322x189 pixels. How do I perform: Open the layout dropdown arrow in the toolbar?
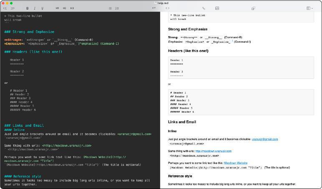[x=312, y=8]
